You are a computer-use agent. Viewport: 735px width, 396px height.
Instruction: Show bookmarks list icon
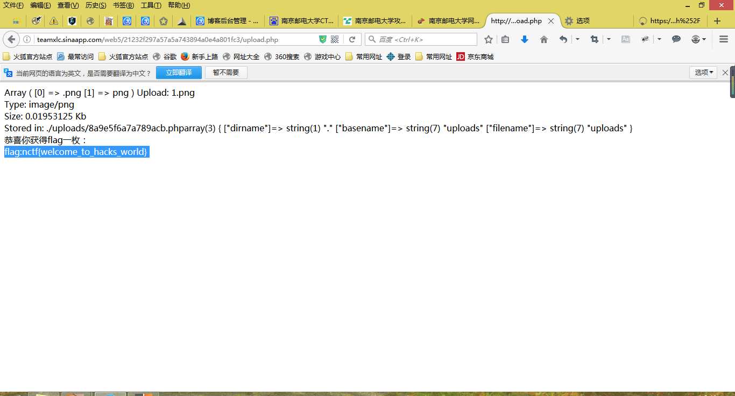[505, 39]
